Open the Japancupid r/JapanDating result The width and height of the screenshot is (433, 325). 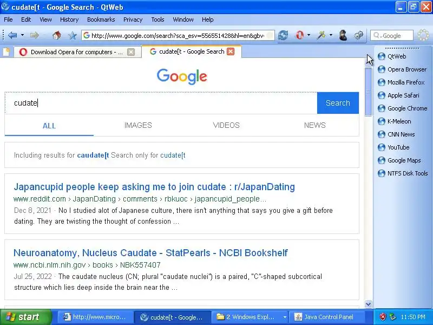tap(154, 187)
